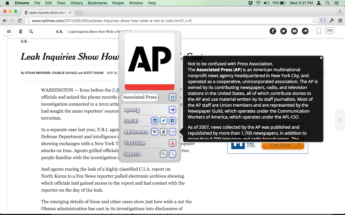Screen dimensions: 345x215
Task: Open the Apple menu
Action: click(x=7, y=3)
